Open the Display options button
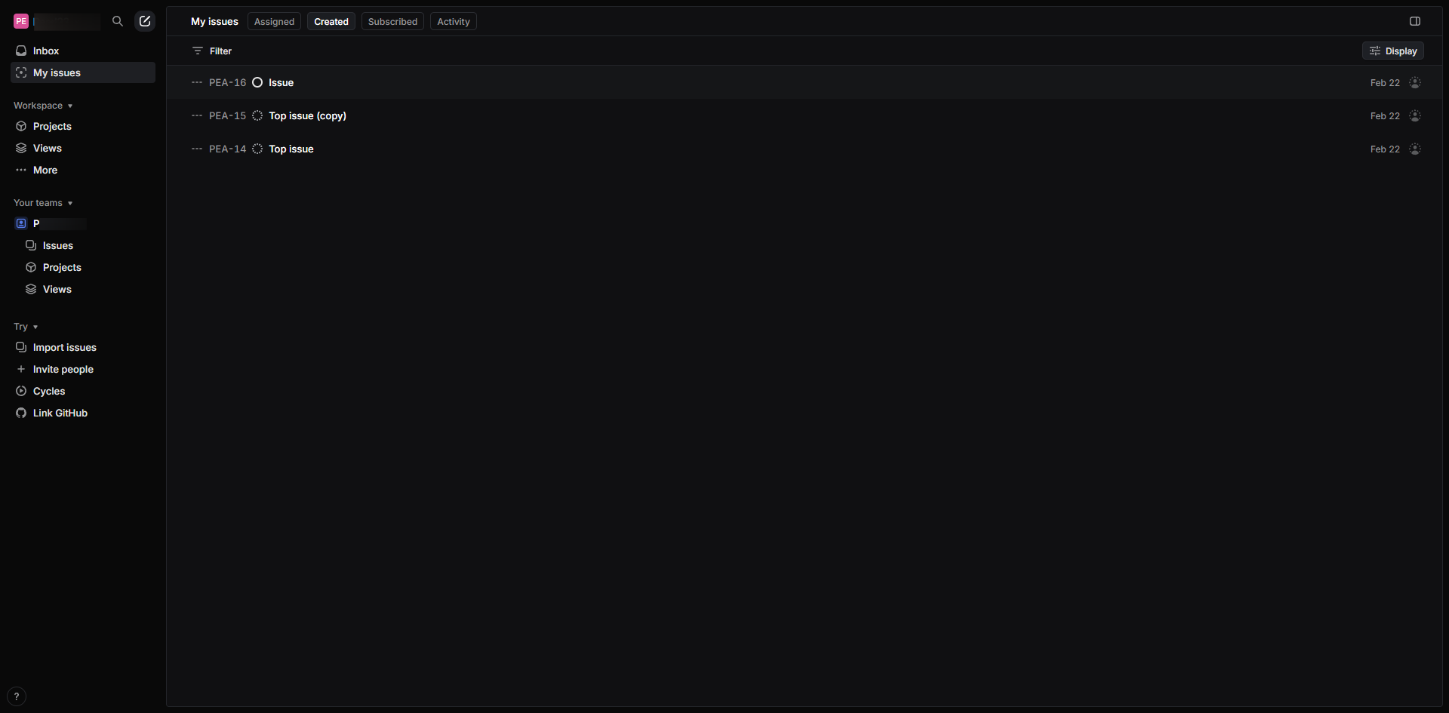The image size is (1449, 713). 1393,51
